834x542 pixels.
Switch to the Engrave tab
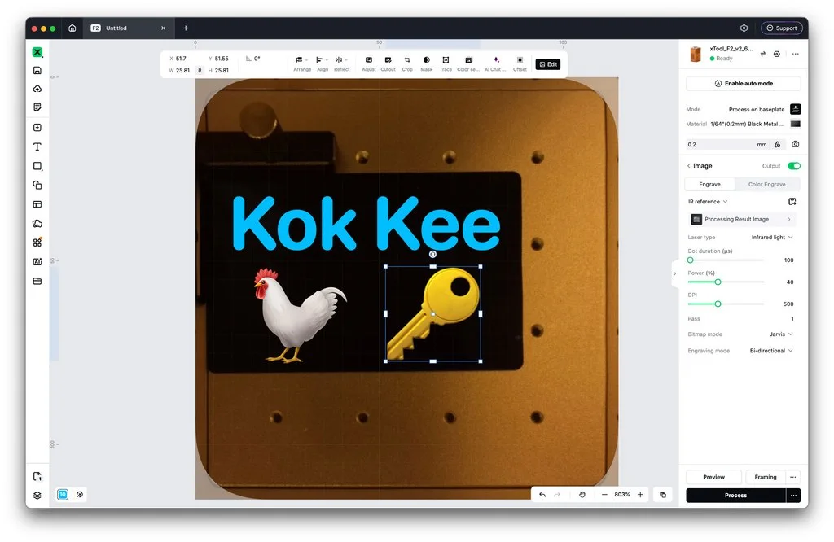click(709, 185)
